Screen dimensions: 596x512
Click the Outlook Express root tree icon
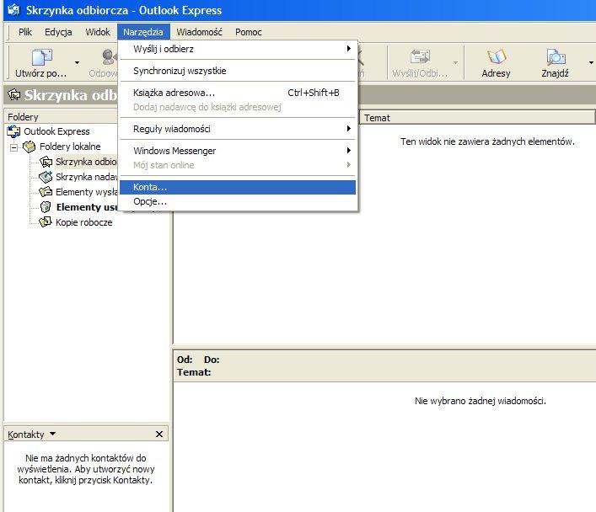(13, 131)
